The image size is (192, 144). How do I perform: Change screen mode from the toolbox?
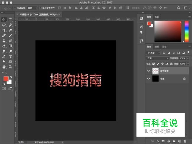[x=10, y=89]
